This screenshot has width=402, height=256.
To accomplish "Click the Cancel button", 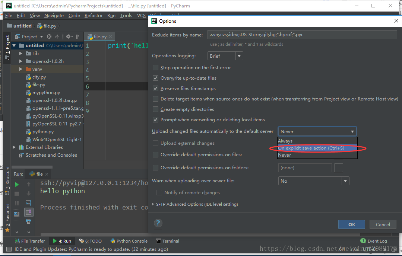I will pos(383,224).
